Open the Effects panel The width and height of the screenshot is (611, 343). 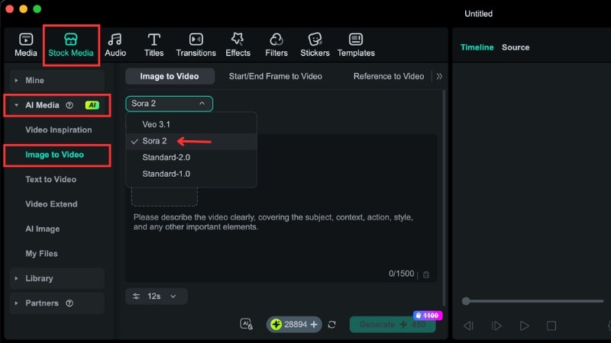click(x=238, y=44)
